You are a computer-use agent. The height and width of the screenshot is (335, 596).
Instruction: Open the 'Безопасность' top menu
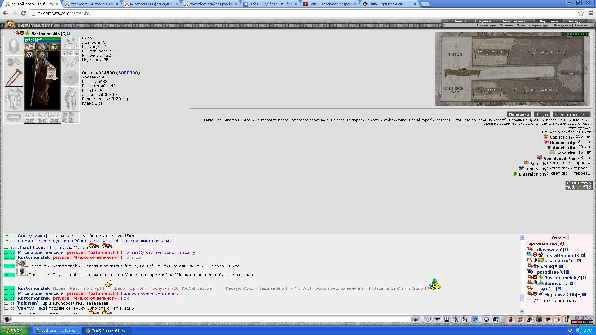[x=515, y=21]
